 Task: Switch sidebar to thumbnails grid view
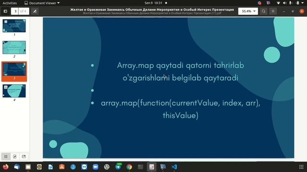(6, 157)
